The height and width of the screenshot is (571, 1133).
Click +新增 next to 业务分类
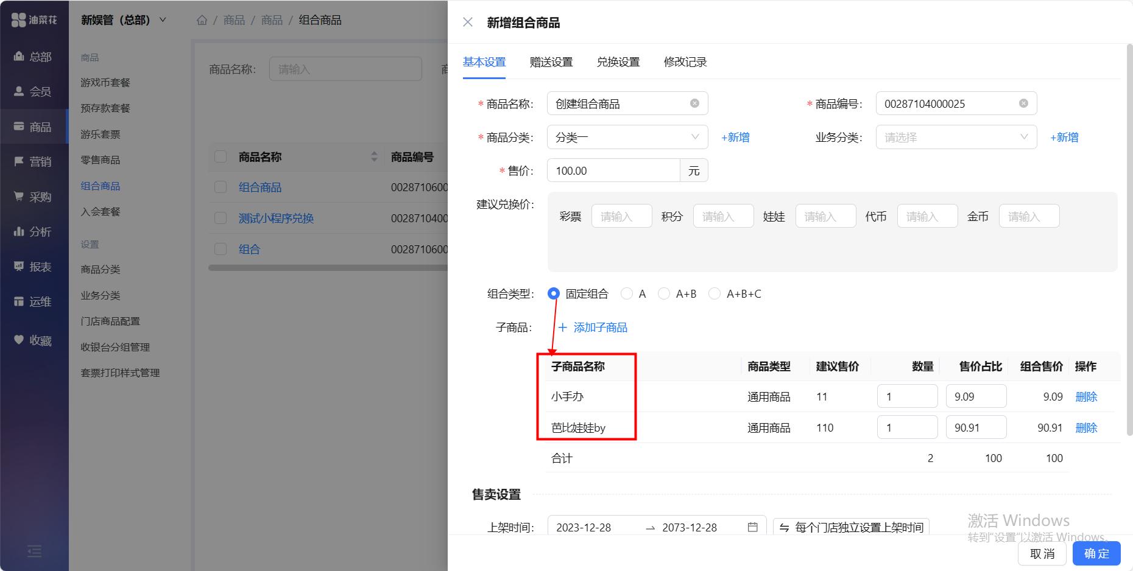click(x=1064, y=138)
